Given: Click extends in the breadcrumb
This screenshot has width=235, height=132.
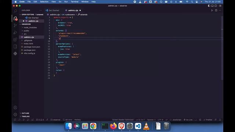Looking at the screenshot, I should pos(84,15).
